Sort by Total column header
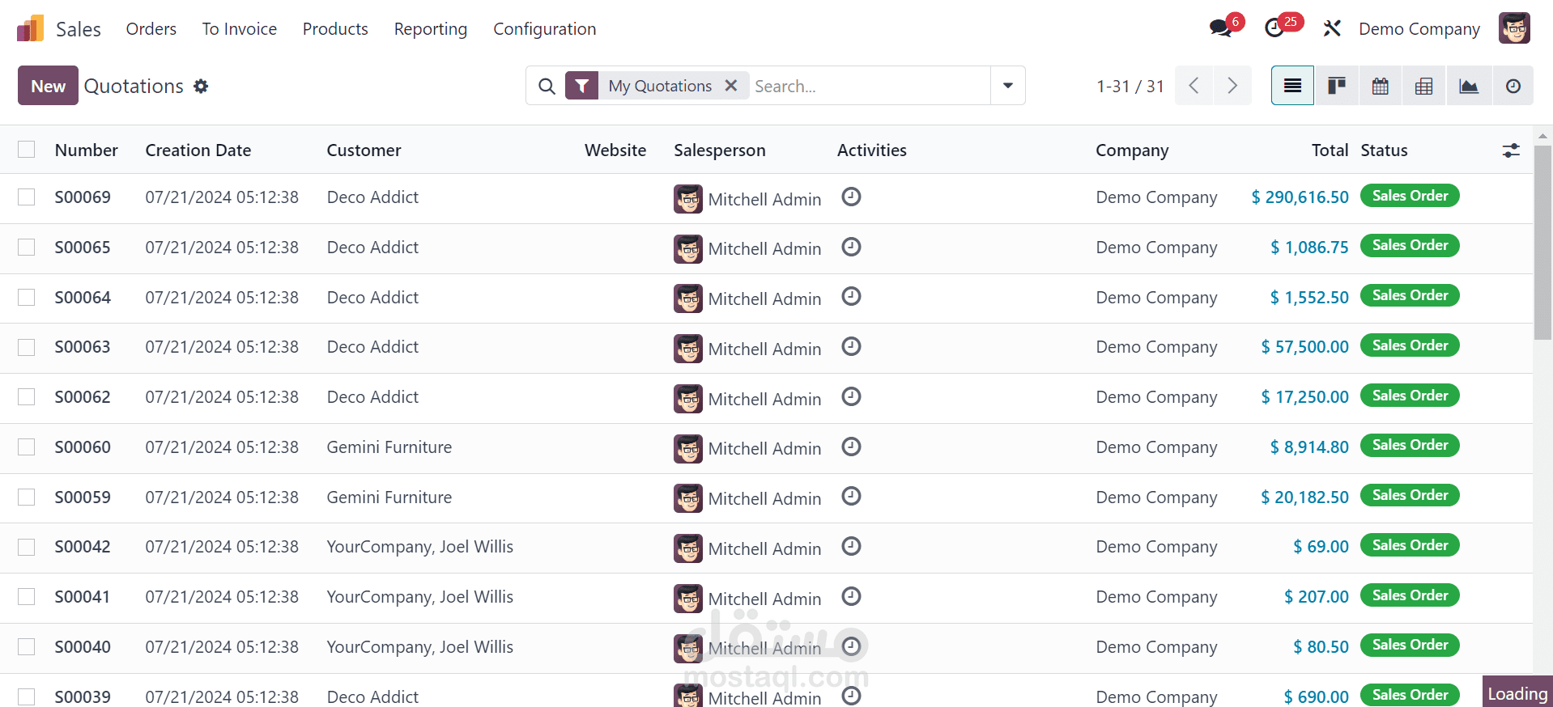This screenshot has width=1553, height=707. [1330, 150]
